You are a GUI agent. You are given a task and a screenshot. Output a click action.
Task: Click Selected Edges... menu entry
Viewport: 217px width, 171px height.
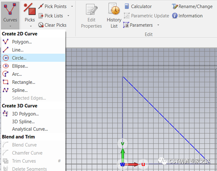click(33, 98)
